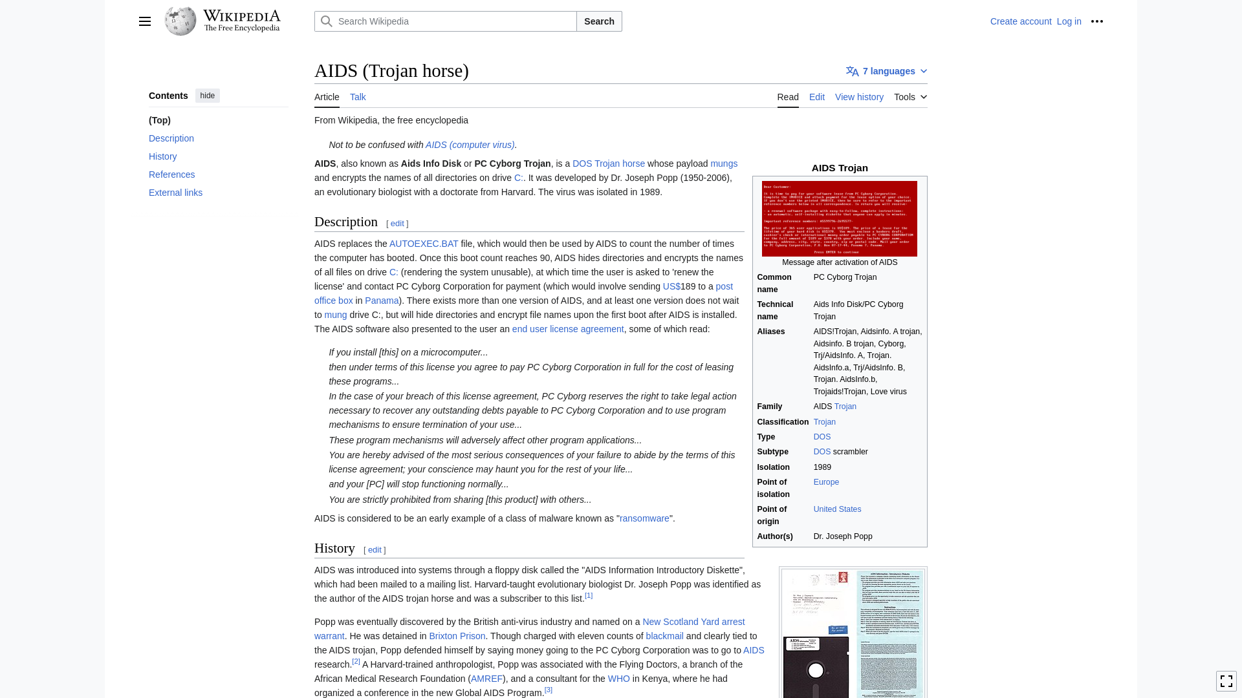The width and height of the screenshot is (1242, 698).
Task: Open the main hamburger menu
Action: click(145, 21)
